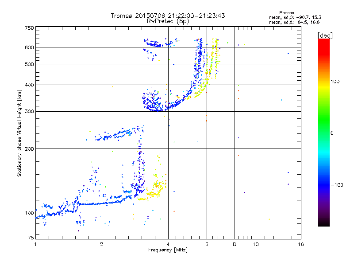Click the '-100' colorbar tick label
This screenshot has width=354, height=266.
click(337, 185)
